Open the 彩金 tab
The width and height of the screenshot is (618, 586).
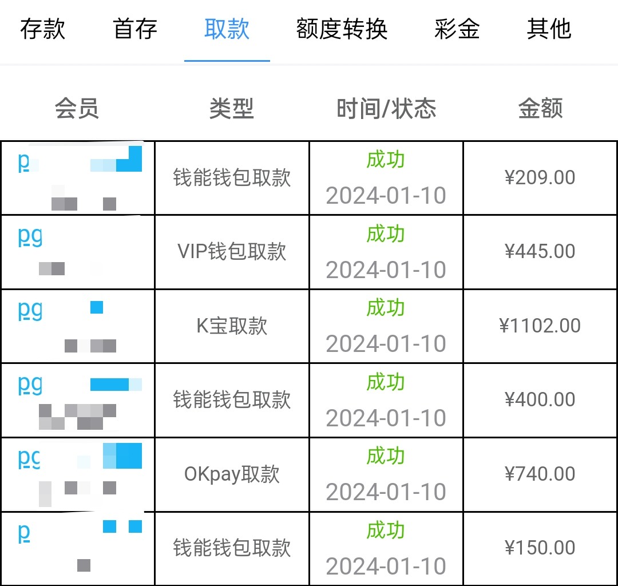point(457,29)
